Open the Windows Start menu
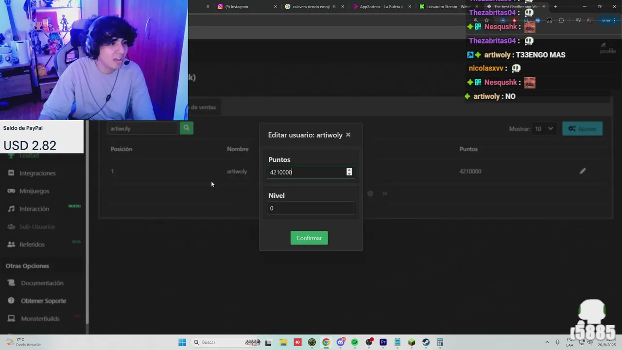Viewport: 622px width, 350px height. point(182,342)
